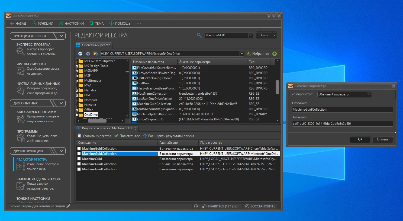Click the registry back navigation arrow
The image size is (403, 221).
point(80,54)
